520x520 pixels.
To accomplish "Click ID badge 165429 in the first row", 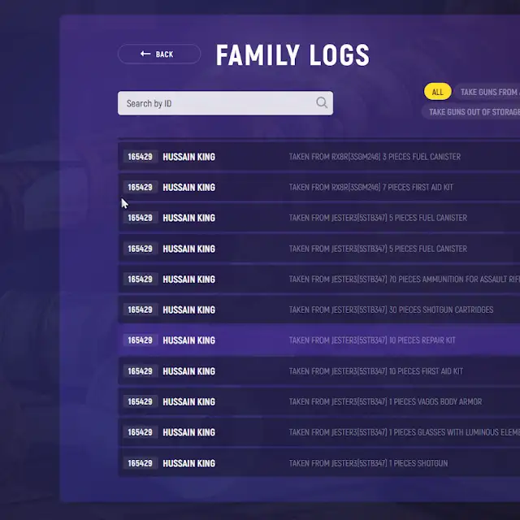I will [140, 157].
